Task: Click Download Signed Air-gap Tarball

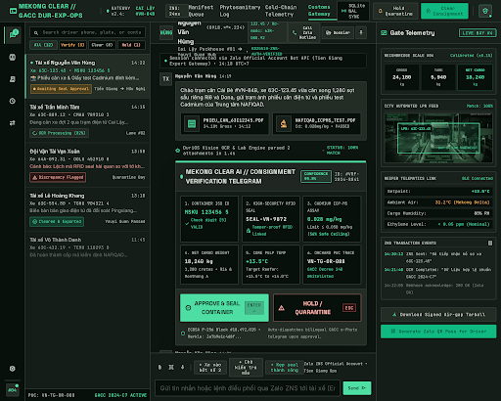Action: (x=438, y=315)
